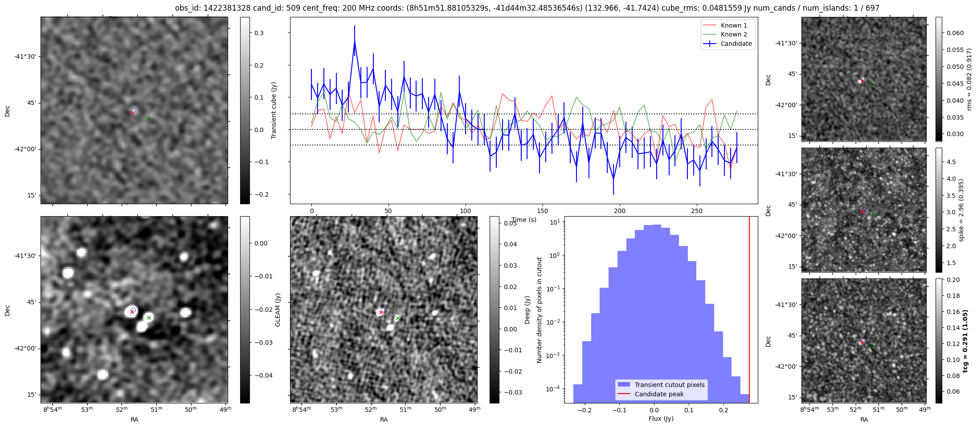The width and height of the screenshot is (977, 427).
Task: Click the Transient cube colorbar
Action: click(x=245, y=110)
